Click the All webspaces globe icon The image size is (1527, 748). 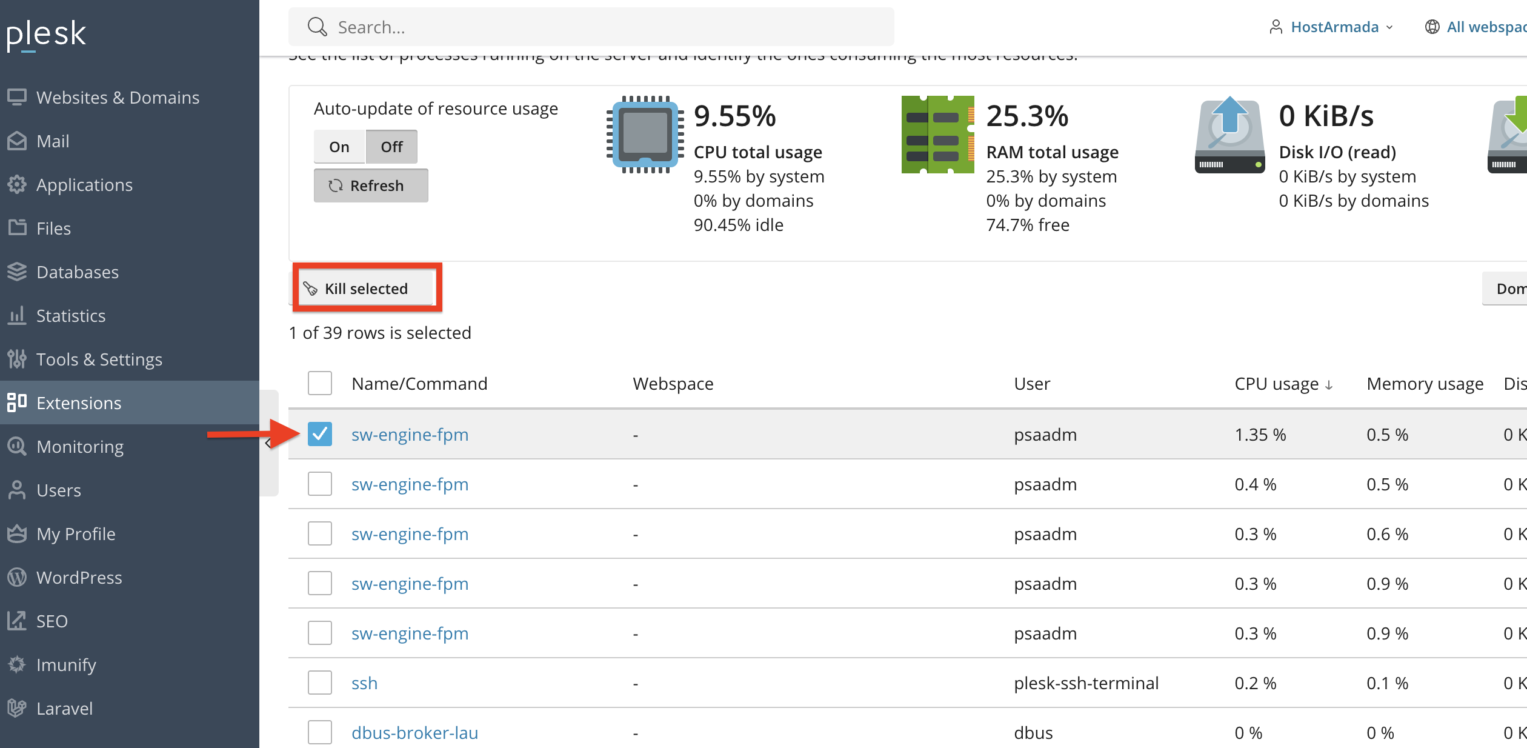1432,27
